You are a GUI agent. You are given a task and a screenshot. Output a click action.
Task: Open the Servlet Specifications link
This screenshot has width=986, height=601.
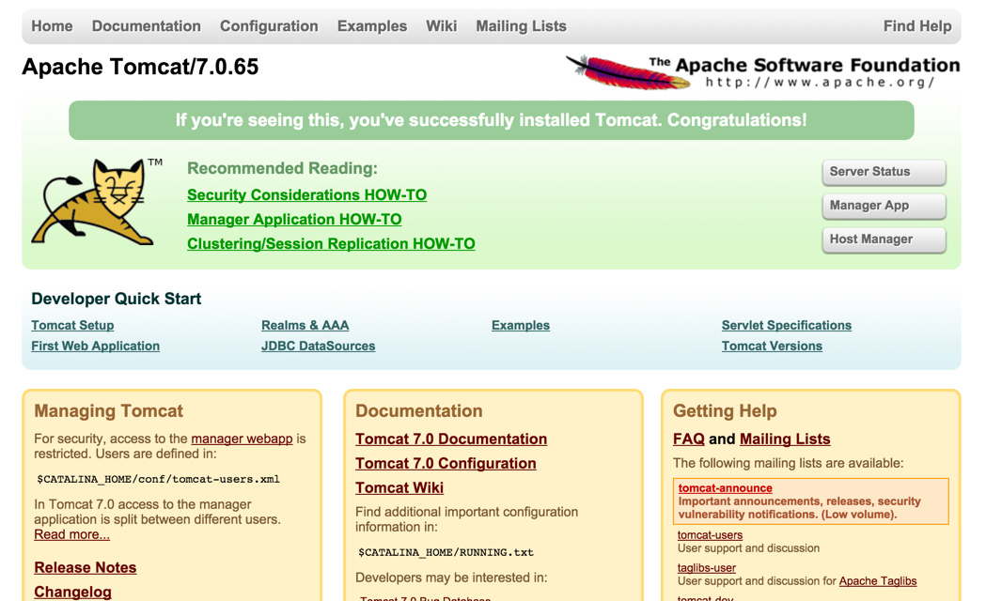pos(787,325)
